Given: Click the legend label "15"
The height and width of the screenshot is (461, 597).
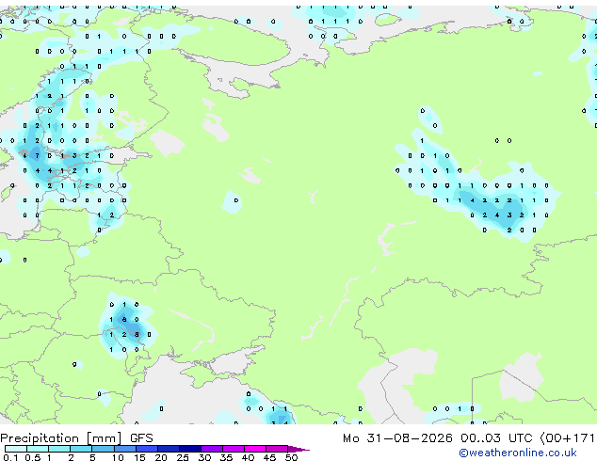Looking at the screenshot, I should point(139,457).
